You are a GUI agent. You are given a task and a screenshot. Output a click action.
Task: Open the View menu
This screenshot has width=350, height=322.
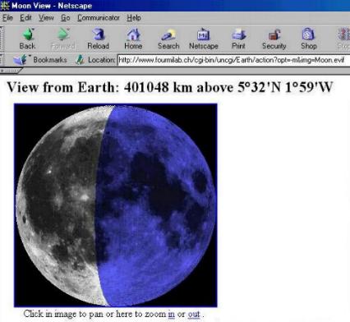click(46, 18)
